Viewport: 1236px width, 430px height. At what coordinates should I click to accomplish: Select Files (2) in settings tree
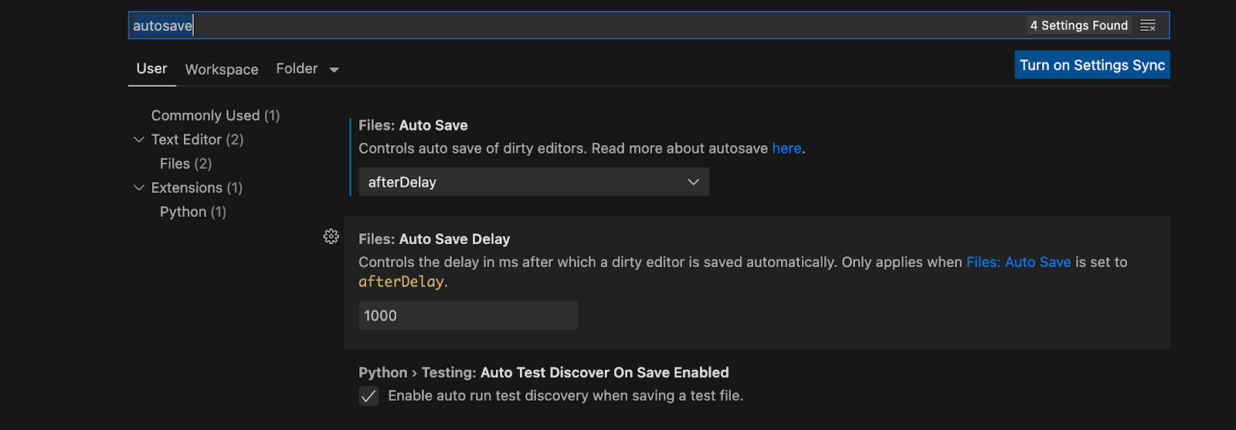tap(185, 164)
